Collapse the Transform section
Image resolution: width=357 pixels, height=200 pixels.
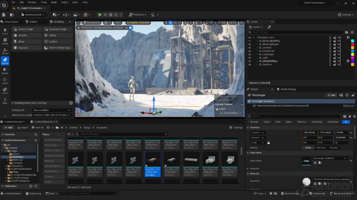click(x=248, y=127)
